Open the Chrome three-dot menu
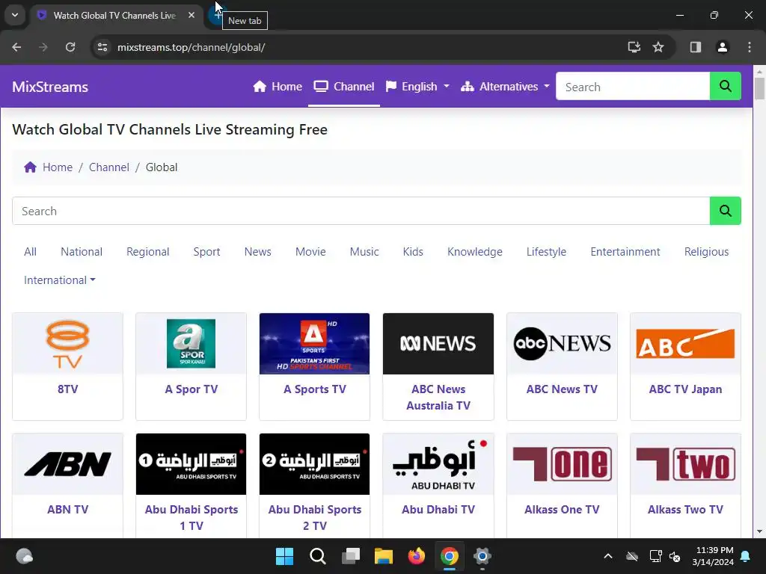Viewport: 766px width, 574px height. [750, 47]
